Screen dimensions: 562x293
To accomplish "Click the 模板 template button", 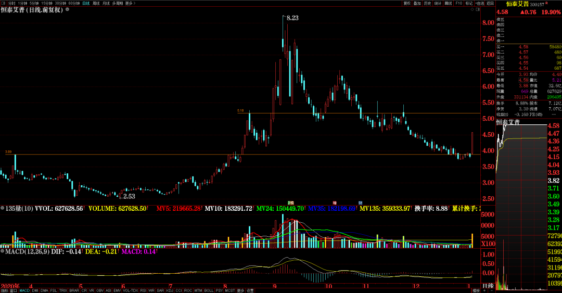I will coord(476,290).
